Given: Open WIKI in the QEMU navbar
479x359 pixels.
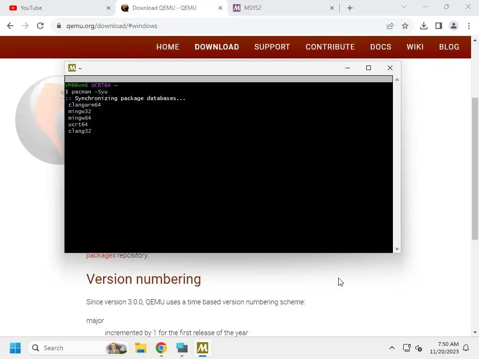Looking at the screenshot, I should point(415,47).
